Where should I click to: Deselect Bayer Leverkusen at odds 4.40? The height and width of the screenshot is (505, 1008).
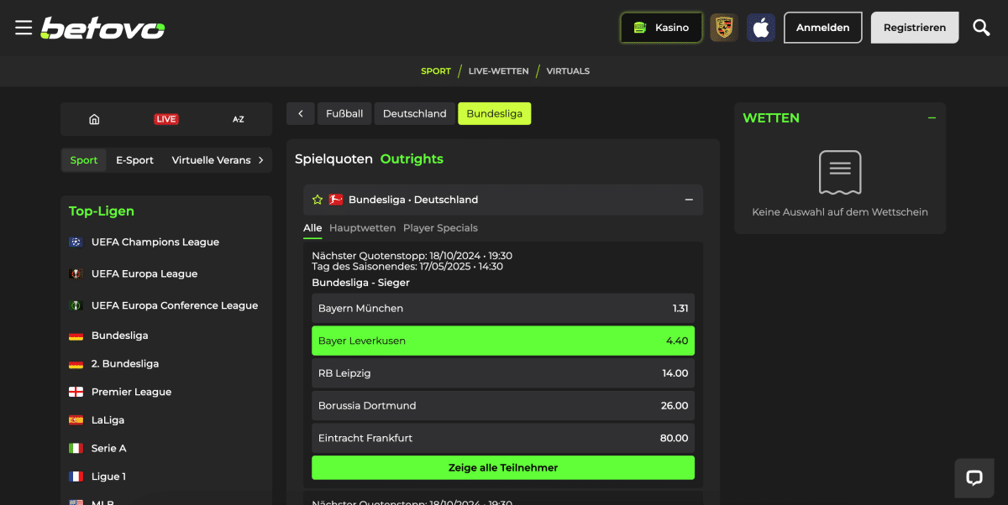click(503, 341)
